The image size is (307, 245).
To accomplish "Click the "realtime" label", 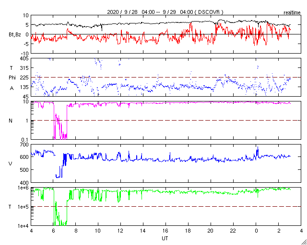I will point(292,13).
